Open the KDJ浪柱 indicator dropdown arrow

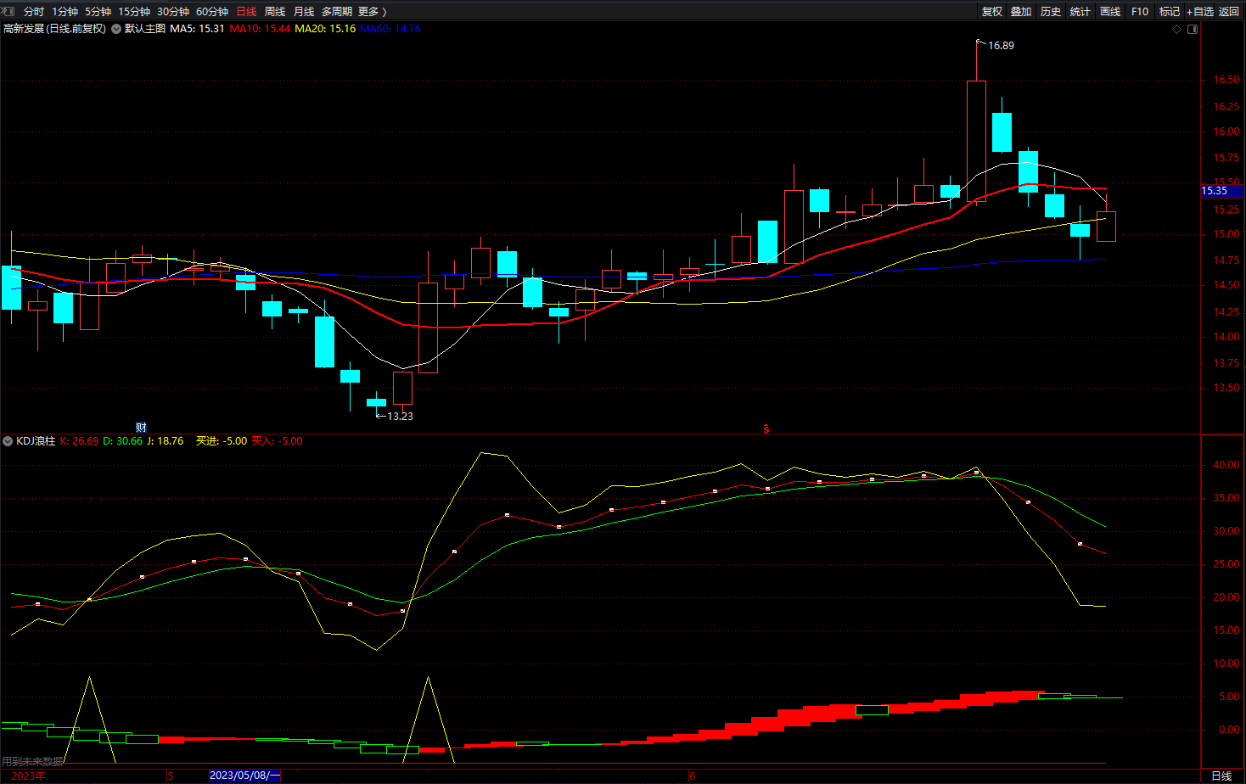click(x=8, y=441)
